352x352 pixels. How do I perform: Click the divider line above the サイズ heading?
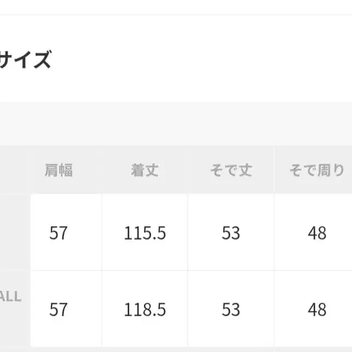click(175, 15)
